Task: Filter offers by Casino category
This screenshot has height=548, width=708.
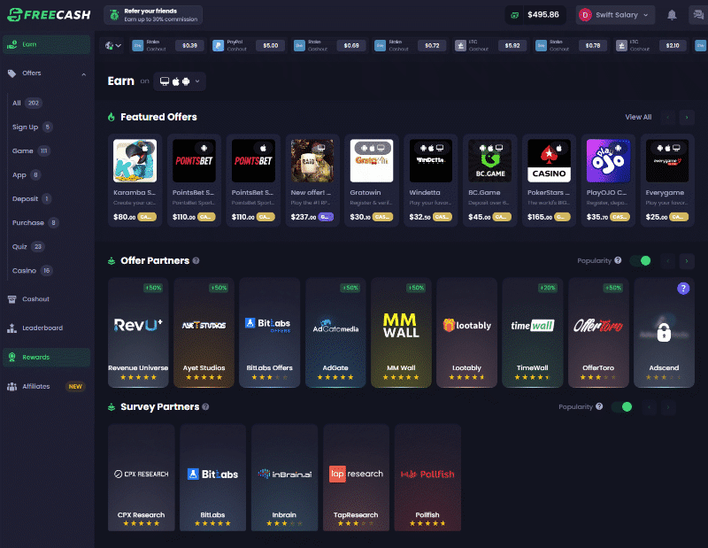Action: pos(32,271)
